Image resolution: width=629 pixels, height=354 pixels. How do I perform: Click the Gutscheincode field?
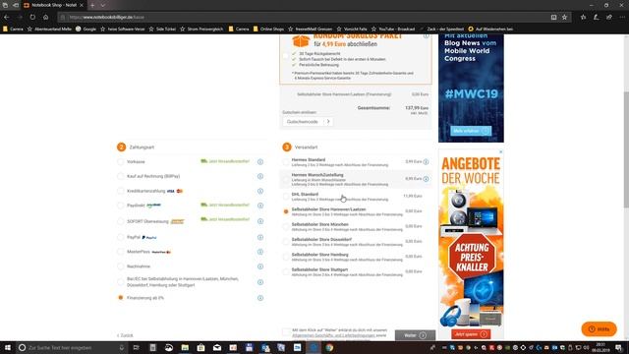click(x=303, y=122)
